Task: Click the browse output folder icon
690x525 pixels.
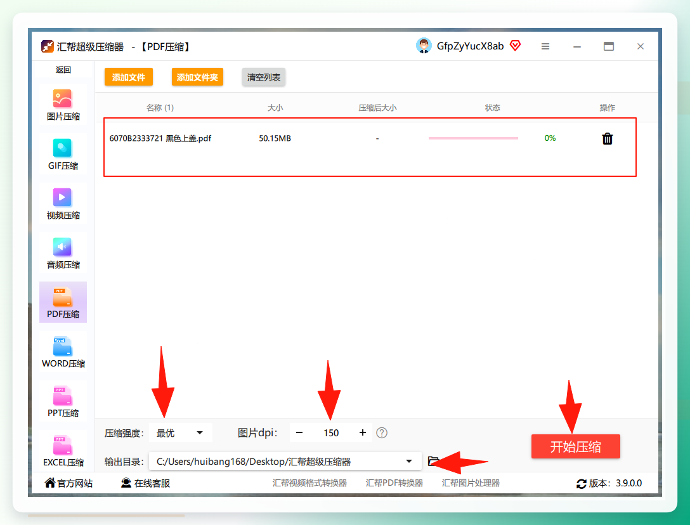Action: click(x=433, y=461)
